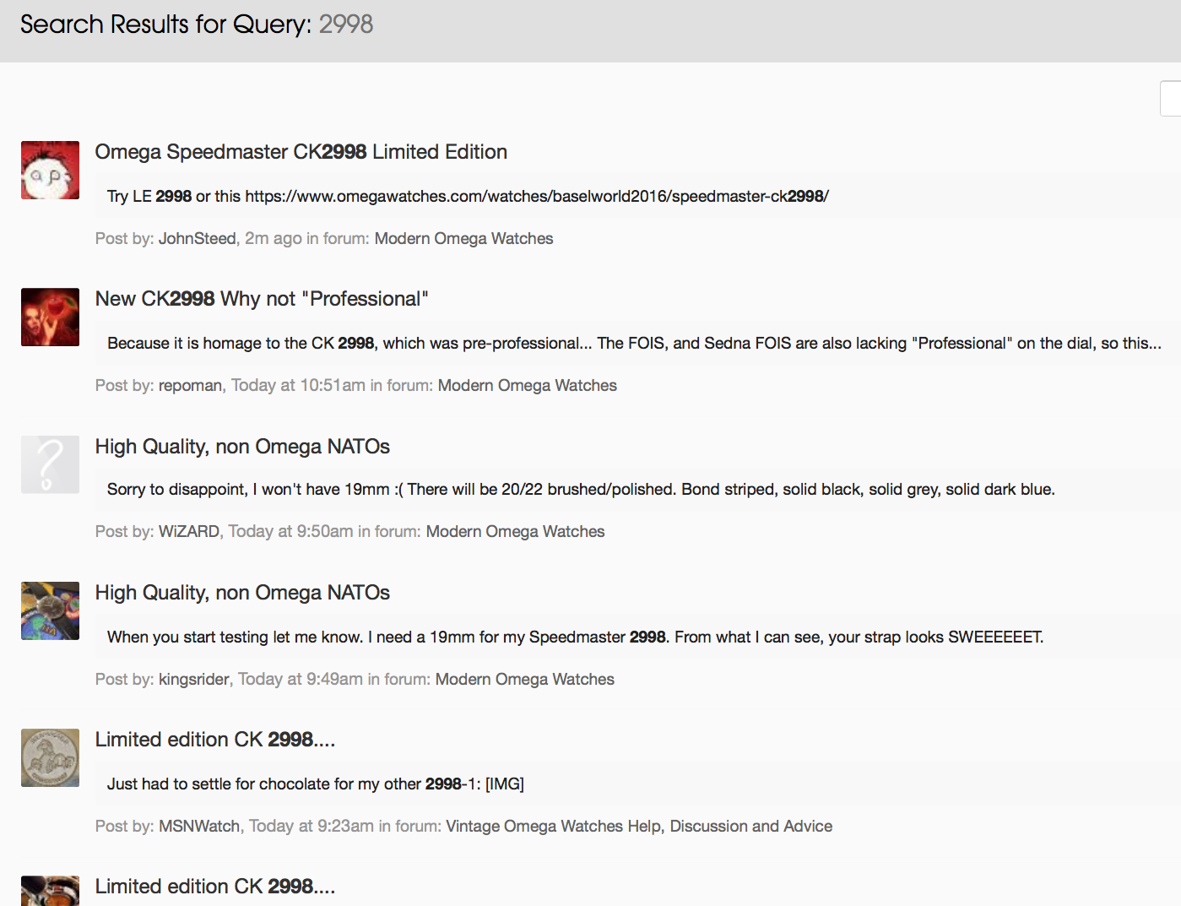Image resolution: width=1181 pixels, height=906 pixels.
Task: Click the repoman username link
Action: click(x=190, y=386)
